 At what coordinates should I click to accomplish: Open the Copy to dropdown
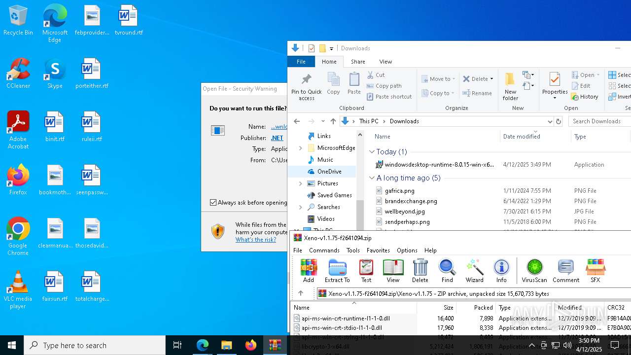[x=438, y=93]
